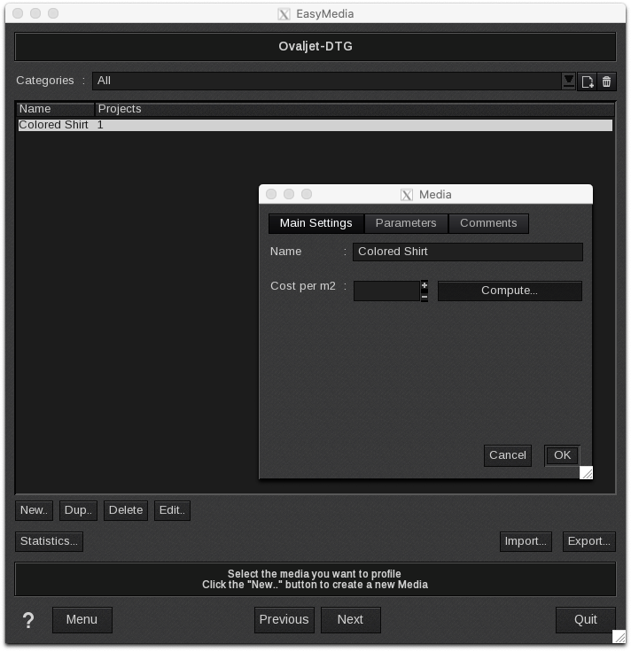
Task: Click the plus increment for Cost per m2
Action: click(x=425, y=285)
